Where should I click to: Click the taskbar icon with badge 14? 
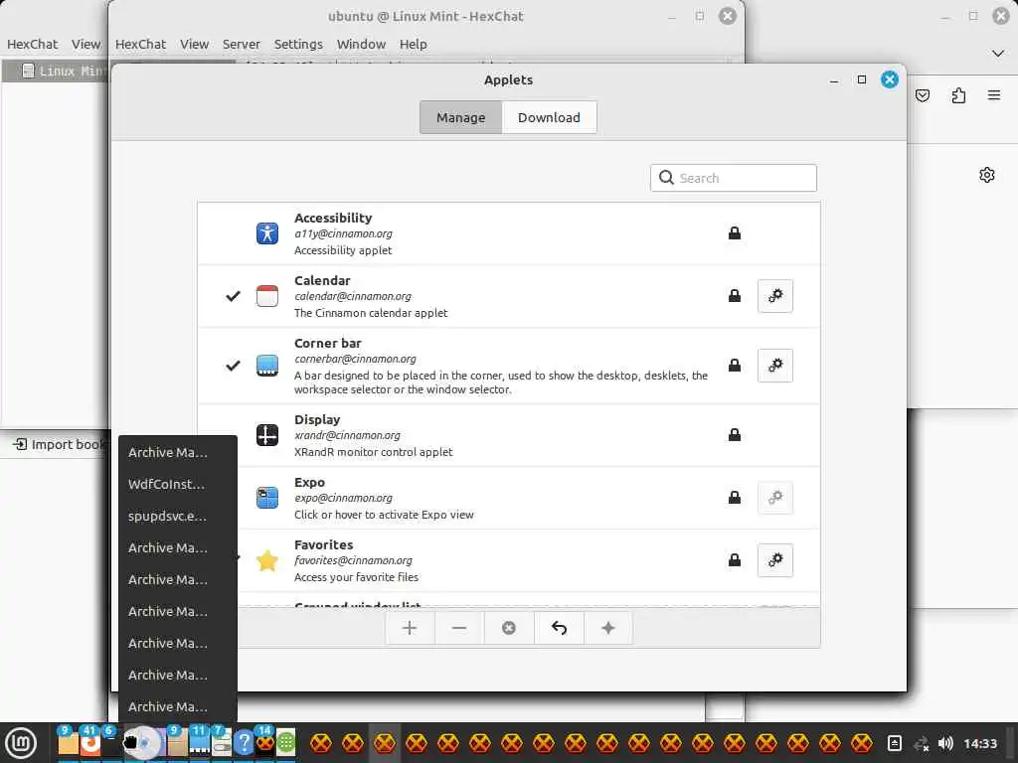[264, 741]
